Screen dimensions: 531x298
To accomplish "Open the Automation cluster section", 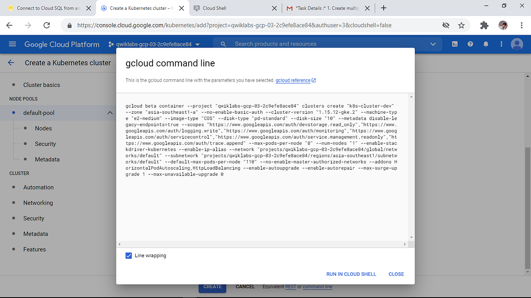I will coord(38,187).
